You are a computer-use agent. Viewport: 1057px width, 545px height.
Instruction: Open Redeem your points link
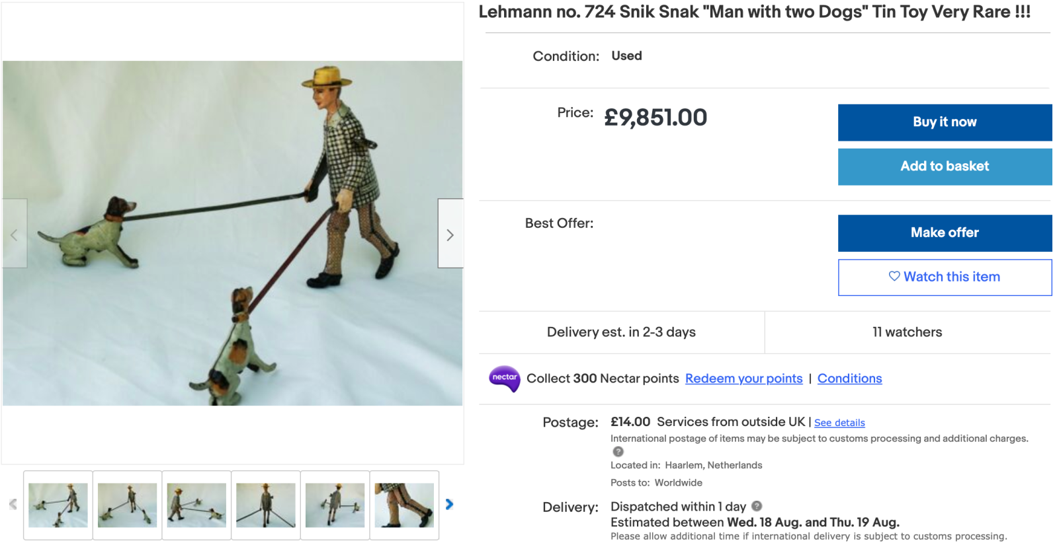743,379
